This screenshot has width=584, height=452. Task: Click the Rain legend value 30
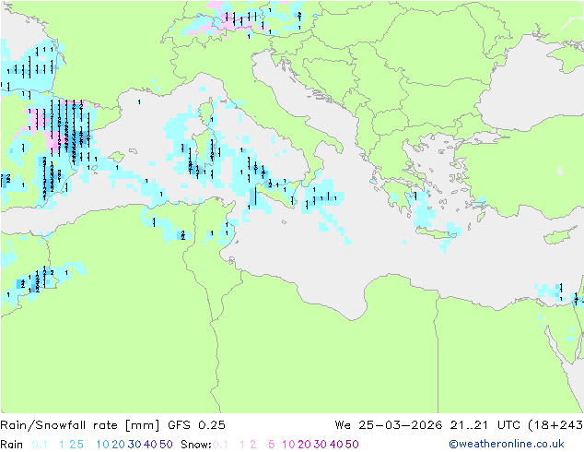(134, 445)
